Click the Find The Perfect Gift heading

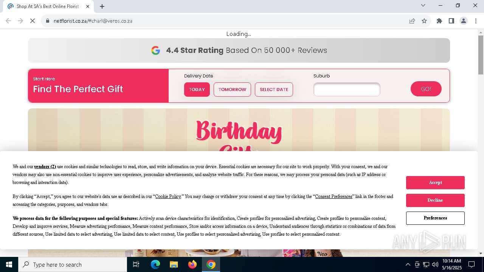pyautogui.click(x=78, y=89)
